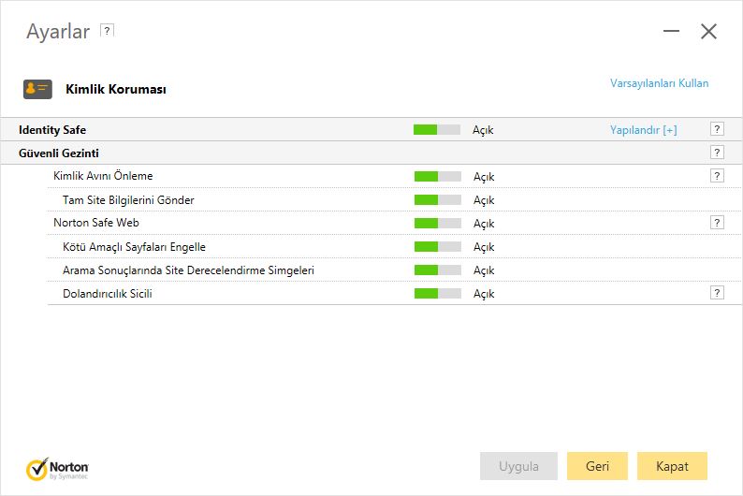
Task: Toggle the Dolandırıcılık Sicili switch
Action: [437, 294]
